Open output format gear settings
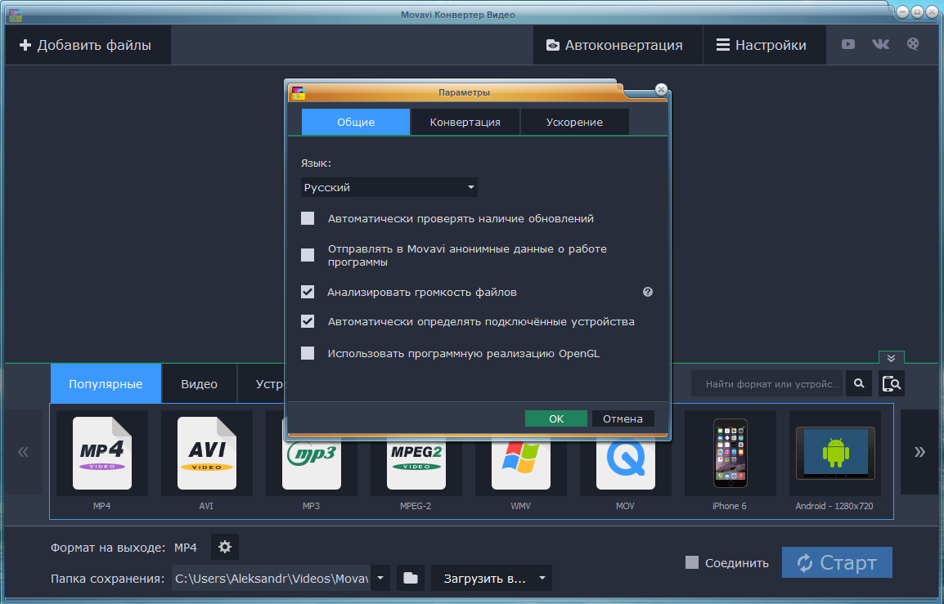Image resolution: width=944 pixels, height=604 pixels. (225, 547)
